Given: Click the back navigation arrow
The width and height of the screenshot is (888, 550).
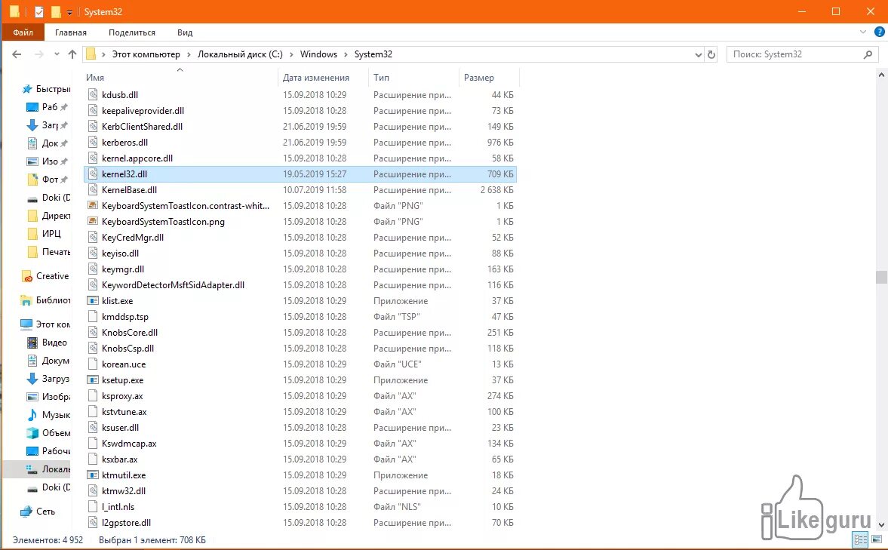Looking at the screenshot, I should point(17,54).
